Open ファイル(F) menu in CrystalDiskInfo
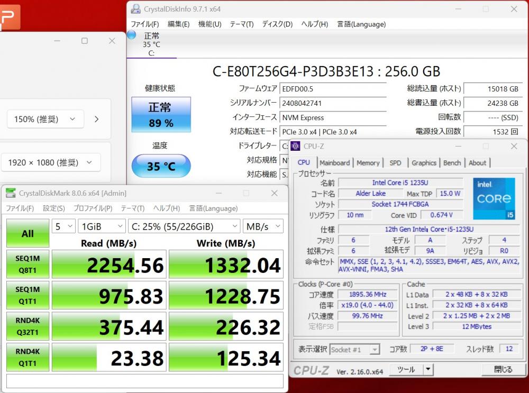Viewport: 529px width, 393px height. [x=145, y=24]
